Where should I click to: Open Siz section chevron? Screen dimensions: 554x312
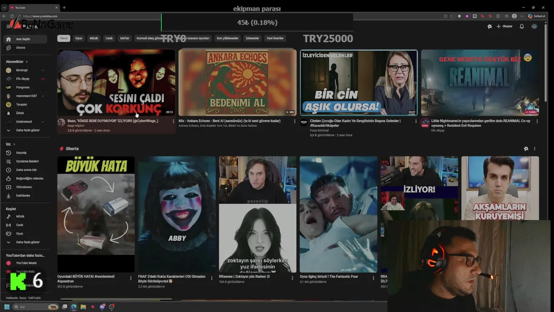tap(14, 144)
